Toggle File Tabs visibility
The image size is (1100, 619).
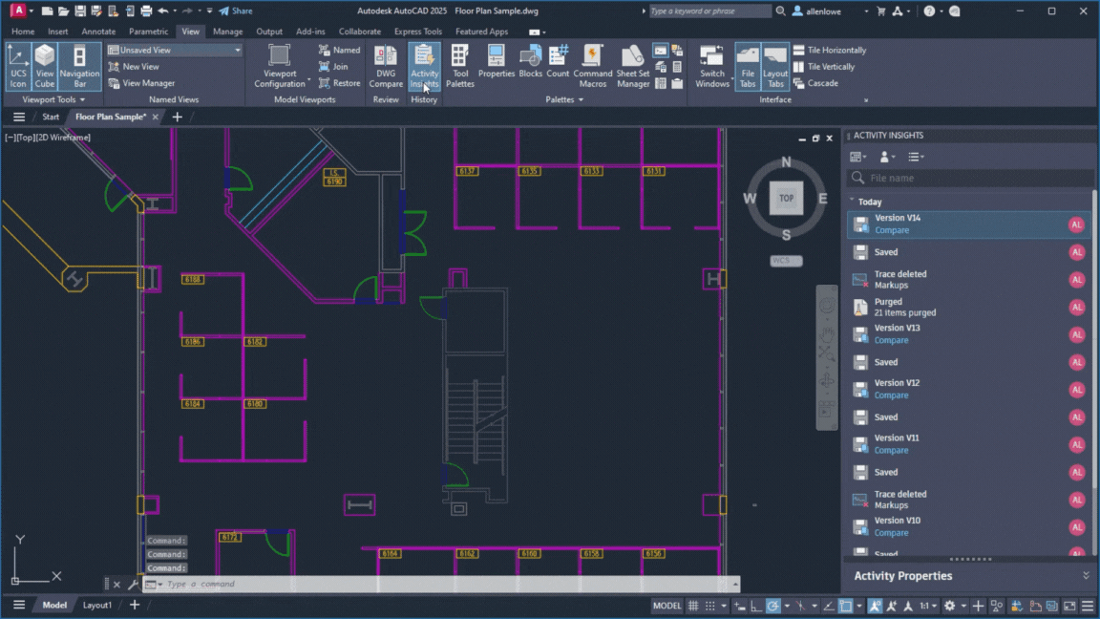pyautogui.click(x=748, y=66)
